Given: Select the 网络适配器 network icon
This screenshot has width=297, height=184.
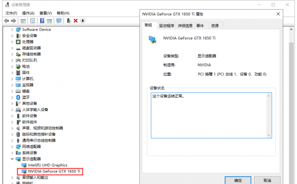Looking at the screenshot, I should coord(18,147).
